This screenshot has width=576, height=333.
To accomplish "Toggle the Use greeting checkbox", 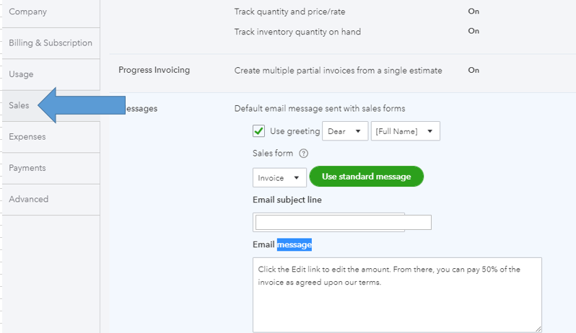I will click(x=258, y=131).
